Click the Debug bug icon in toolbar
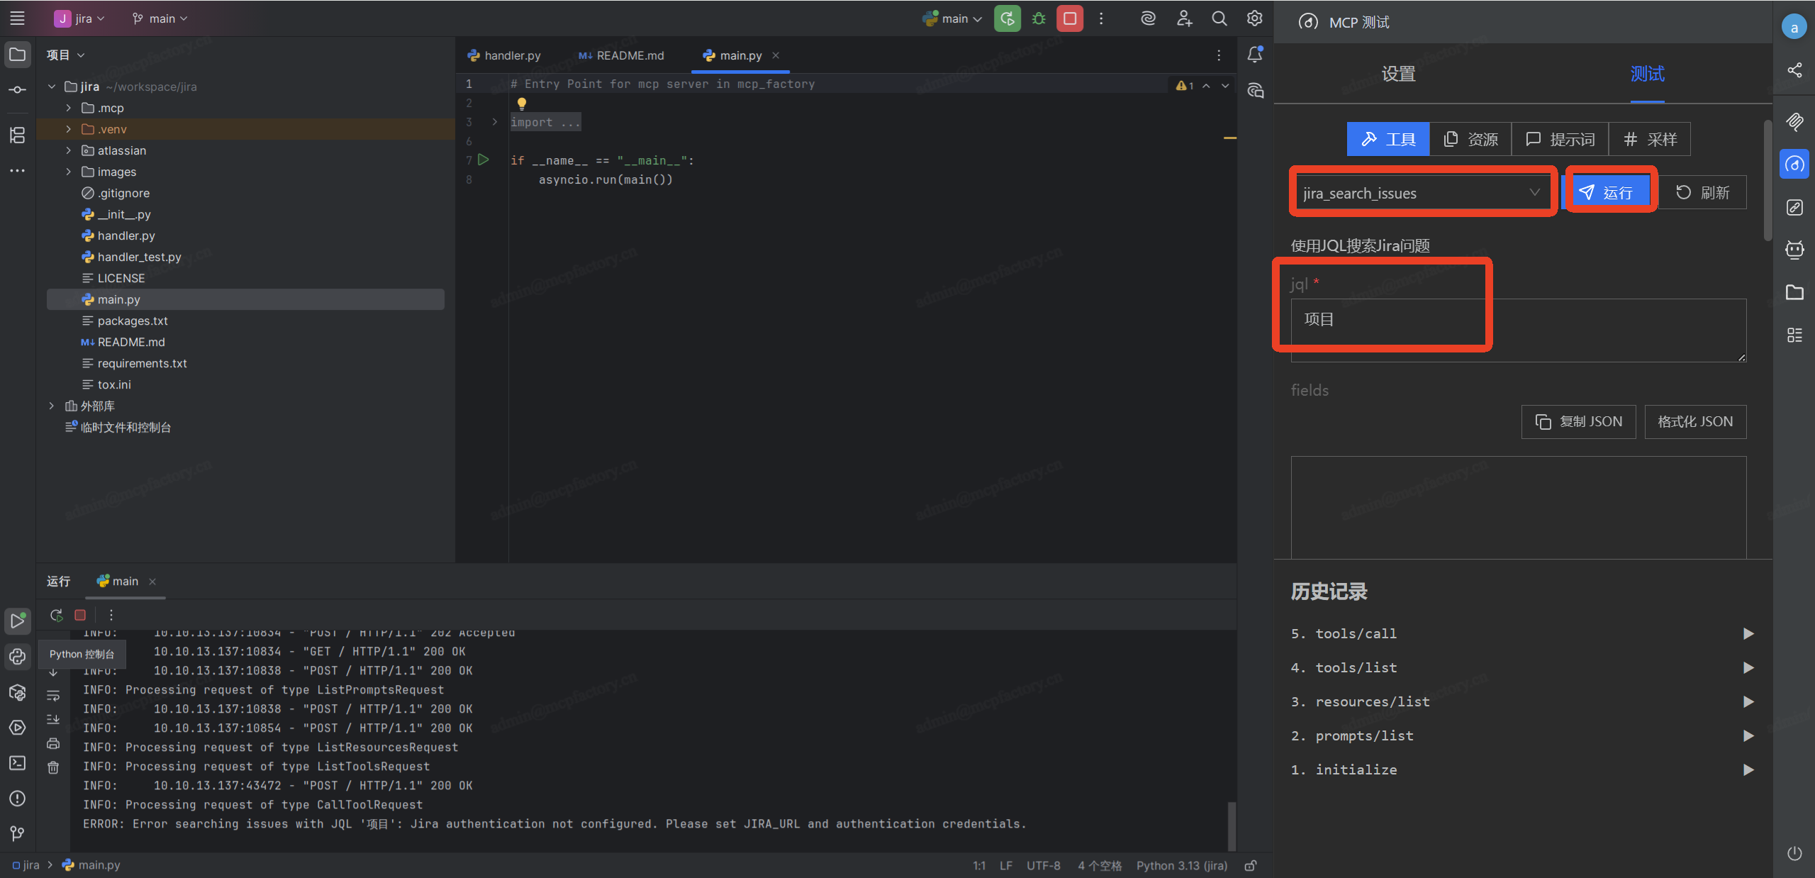This screenshot has height=878, width=1815. coord(1039,19)
